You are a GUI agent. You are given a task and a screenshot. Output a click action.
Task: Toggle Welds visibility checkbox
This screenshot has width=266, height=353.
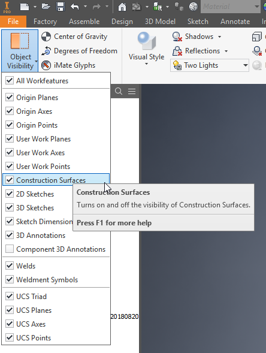click(x=10, y=265)
